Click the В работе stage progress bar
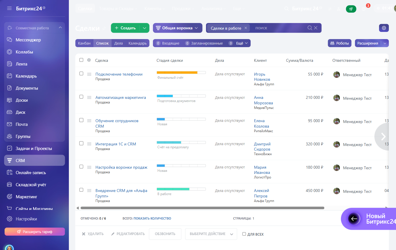Image resolution: width=396 pixels, height=250 pixels. 181,189
